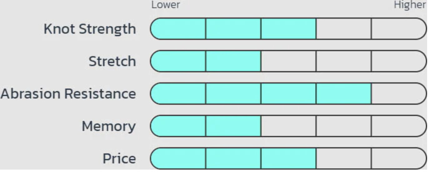Click first segment of Memory bar
This screenshot has height=172, width=429.
[x=178, y=126]
